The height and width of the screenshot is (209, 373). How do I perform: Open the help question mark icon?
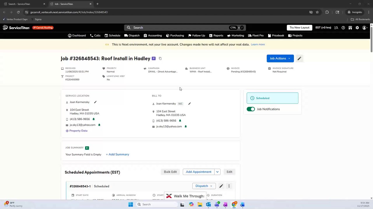(343, 28)
